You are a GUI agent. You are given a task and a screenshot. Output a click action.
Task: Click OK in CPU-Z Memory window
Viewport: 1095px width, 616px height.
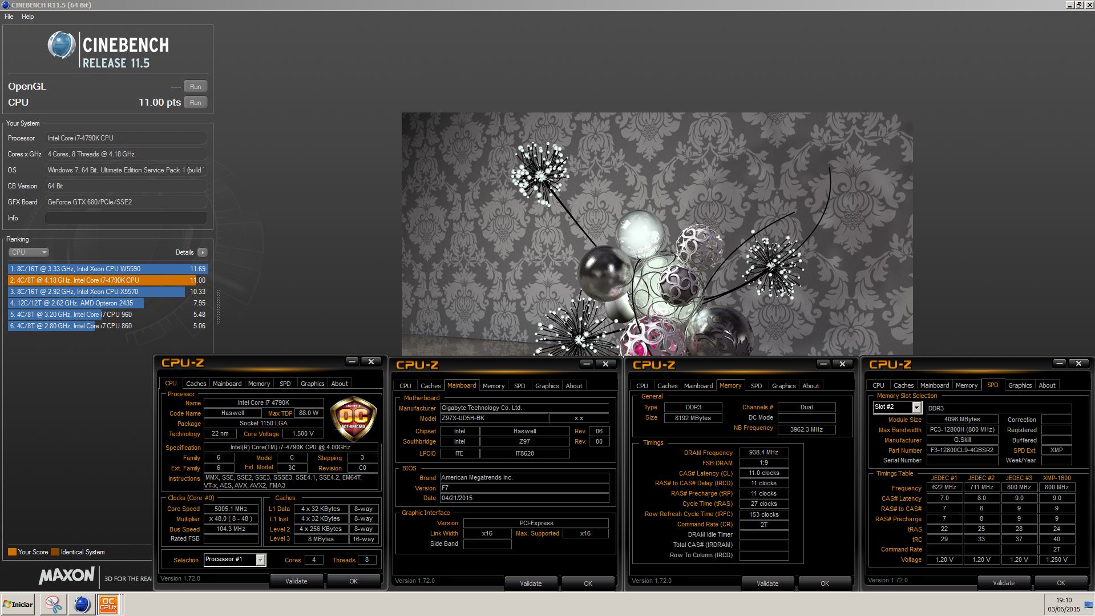[825, 583]
